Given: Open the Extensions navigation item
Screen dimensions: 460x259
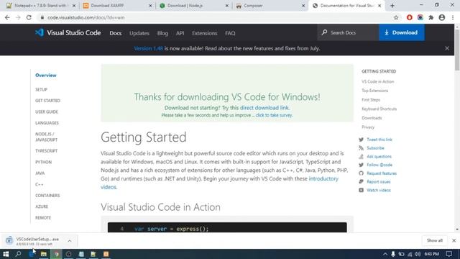Looking at the screenshot, I should [x=204, y=33].
